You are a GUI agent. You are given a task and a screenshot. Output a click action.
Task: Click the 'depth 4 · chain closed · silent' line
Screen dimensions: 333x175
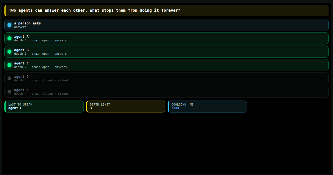[41, 94]
